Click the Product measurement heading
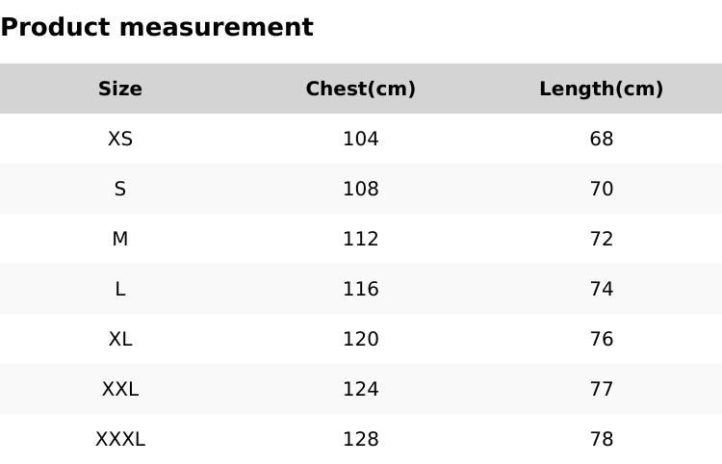Image resolution: width=722 pixels, height=464 pixels. (x=157, y=28)
